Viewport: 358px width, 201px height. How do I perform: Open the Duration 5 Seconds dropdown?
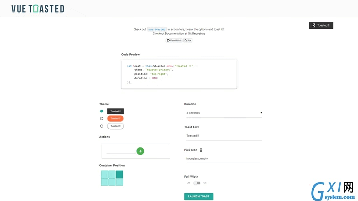[x=224, y=113]
